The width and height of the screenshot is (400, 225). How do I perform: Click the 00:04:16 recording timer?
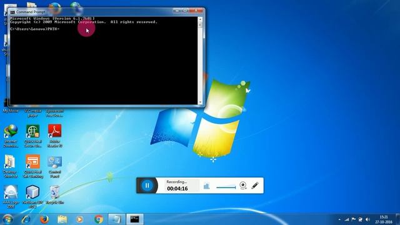177,189
